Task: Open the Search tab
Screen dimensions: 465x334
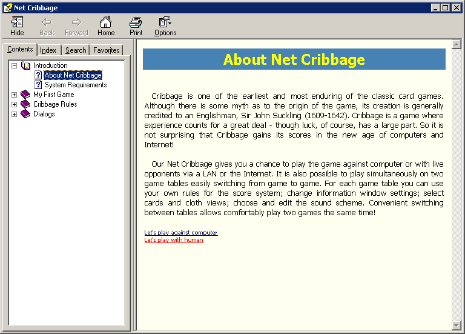Action: (x=76, y=50)
